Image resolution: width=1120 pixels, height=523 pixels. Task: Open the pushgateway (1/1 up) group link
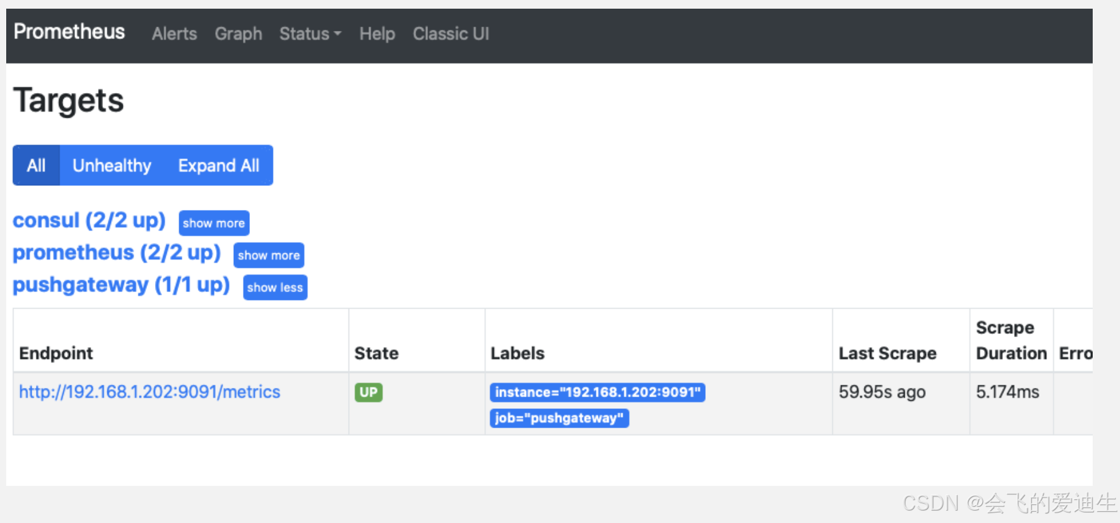122,285
